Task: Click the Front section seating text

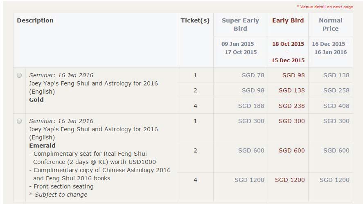Action: click(x=63, y=186)
